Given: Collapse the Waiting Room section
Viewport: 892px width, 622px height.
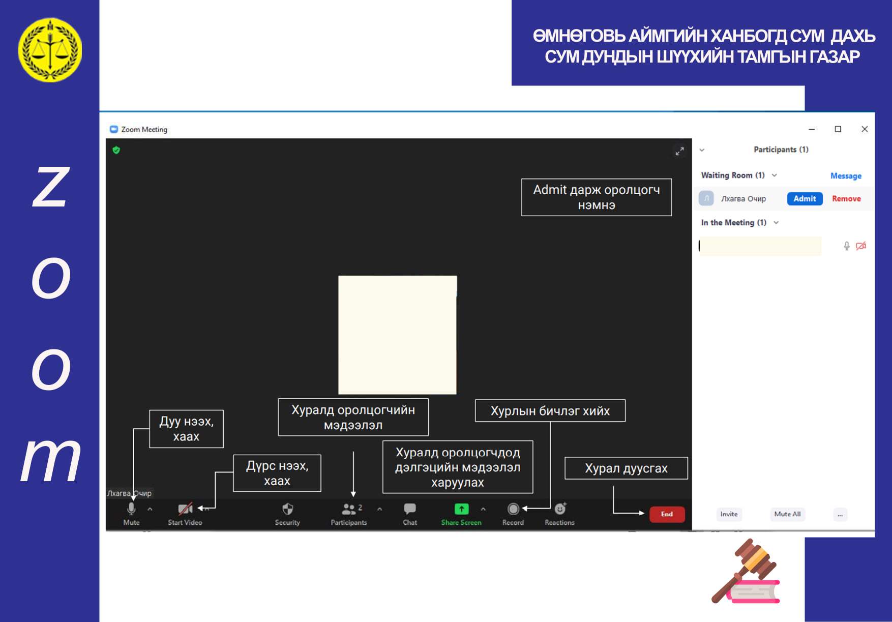Looking at the screenshot, I should pos(775,175).
